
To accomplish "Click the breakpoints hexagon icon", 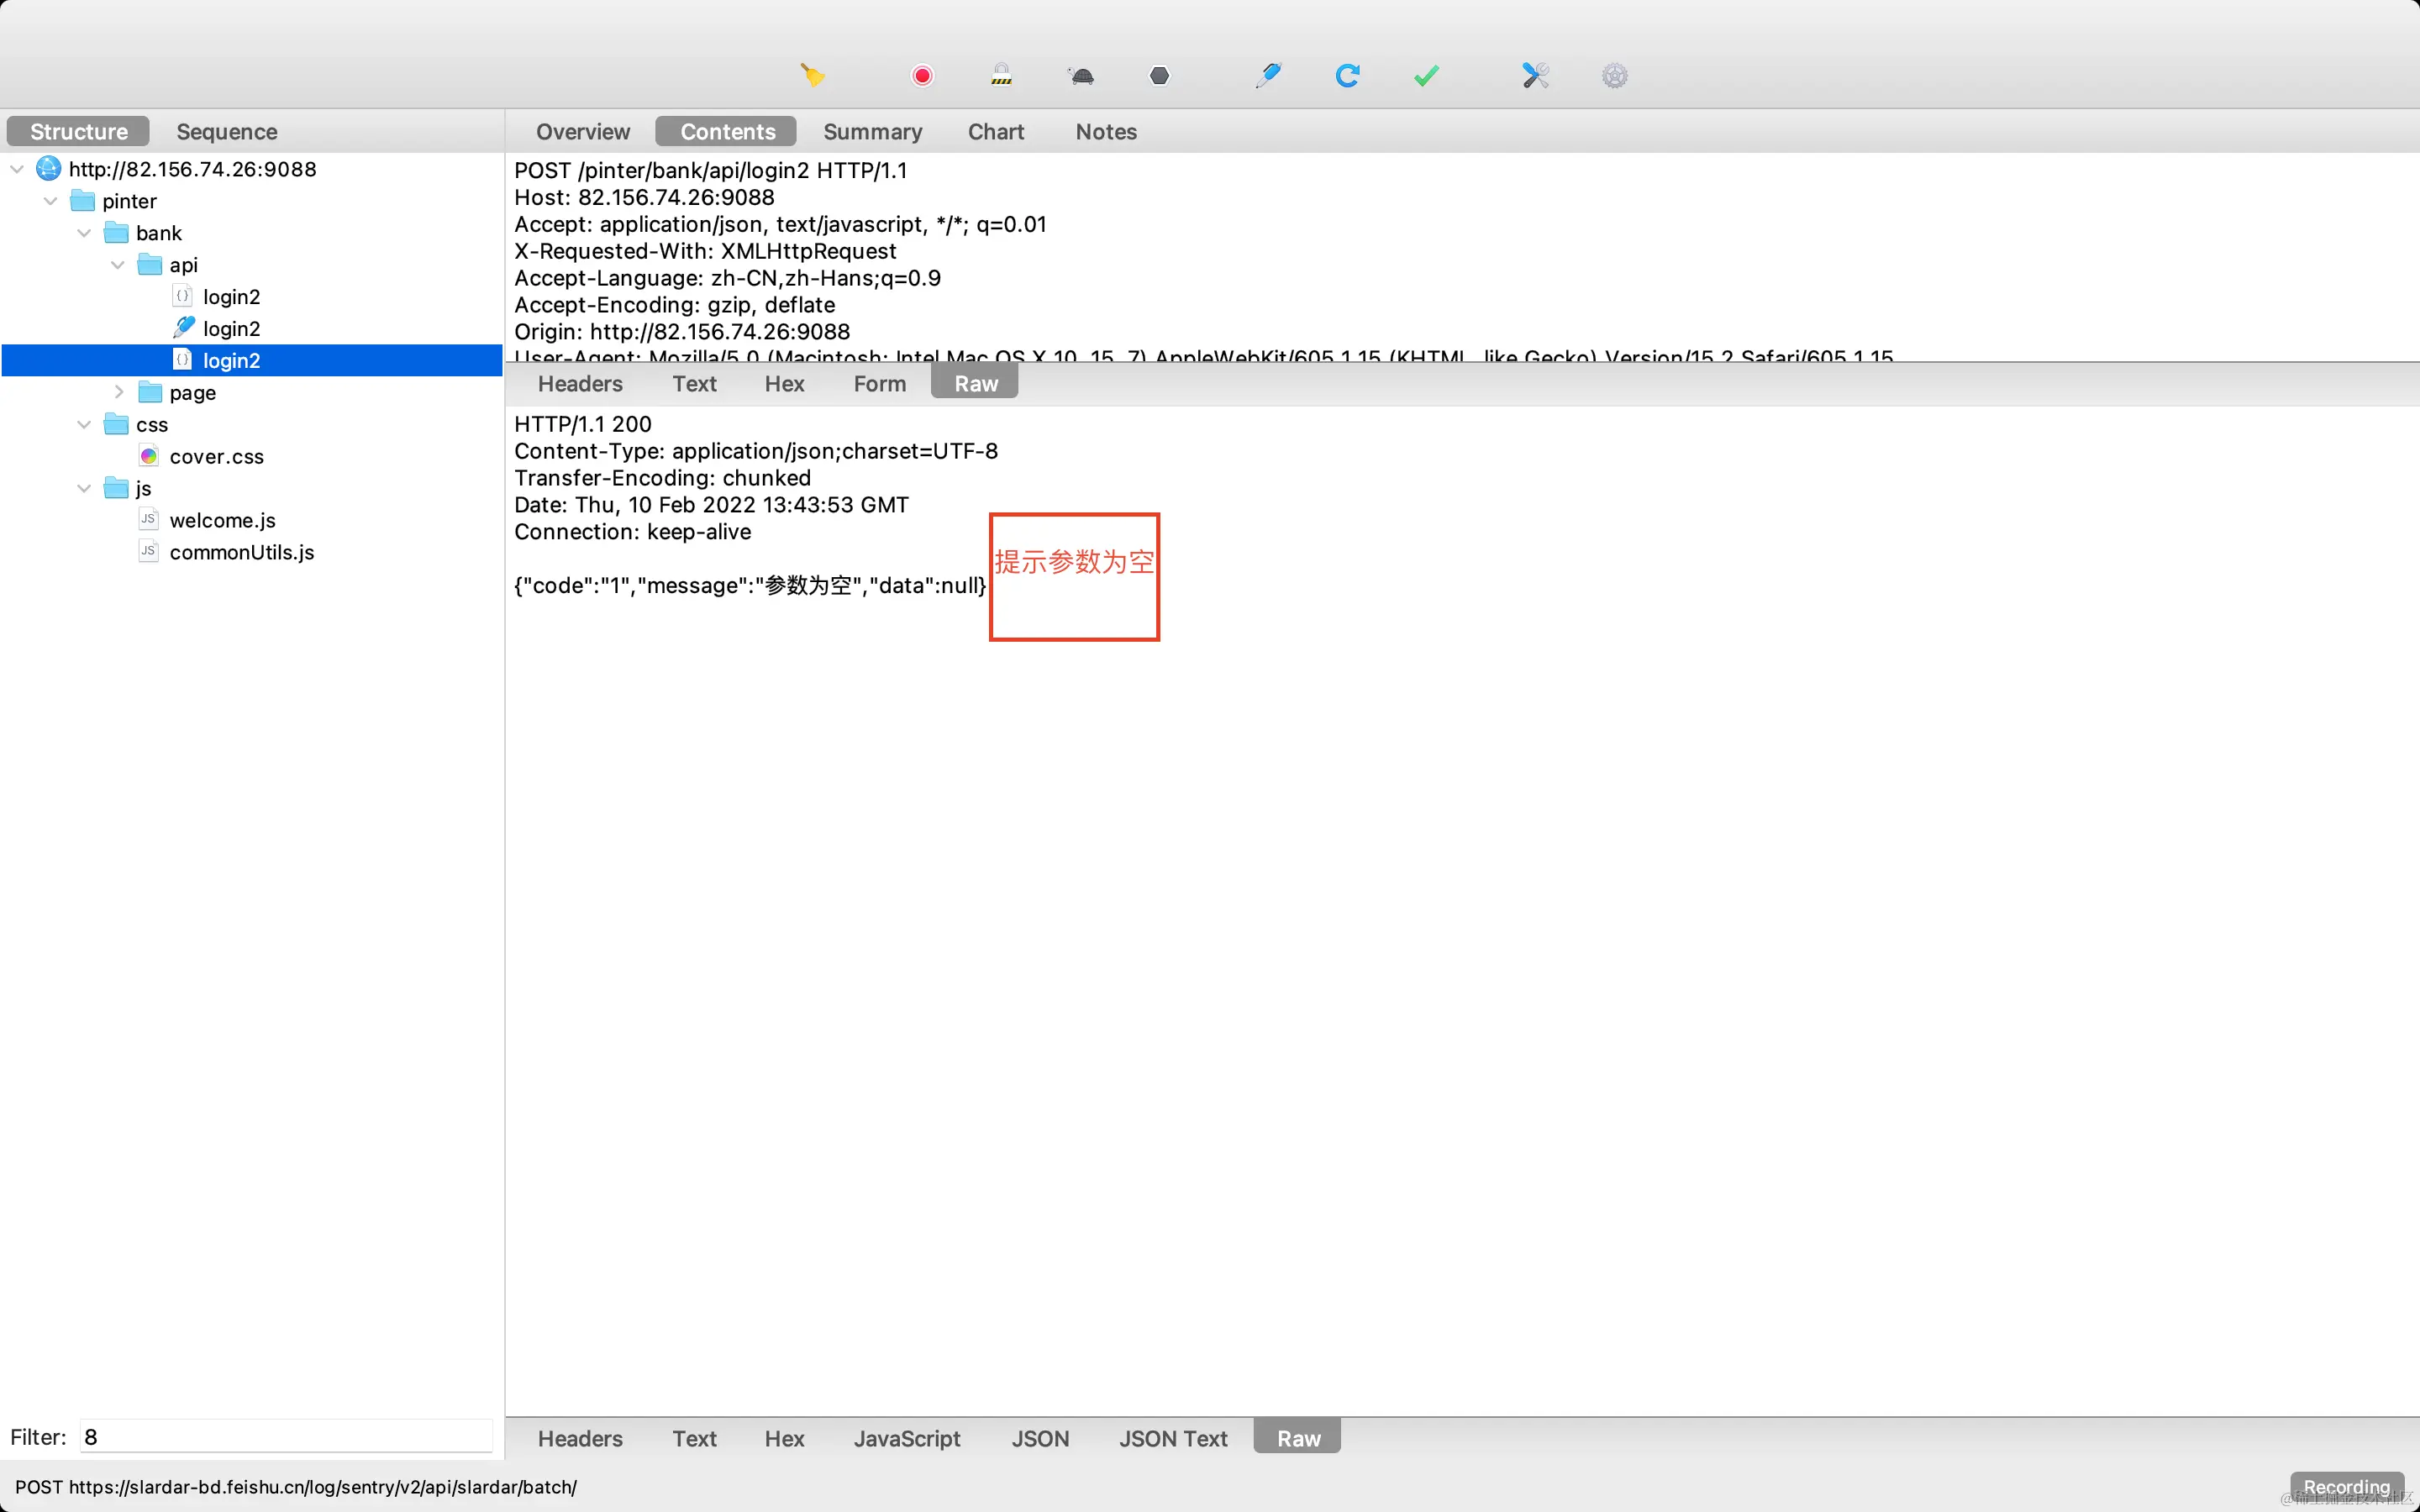I will coord(1159,76).
